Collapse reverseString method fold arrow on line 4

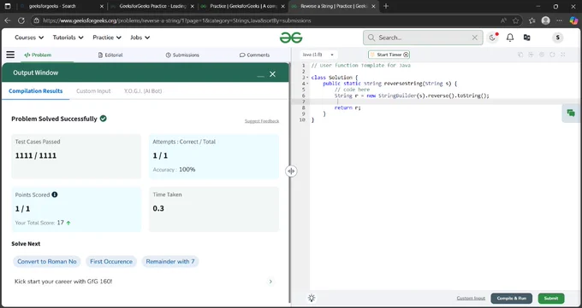coord(307,84)
